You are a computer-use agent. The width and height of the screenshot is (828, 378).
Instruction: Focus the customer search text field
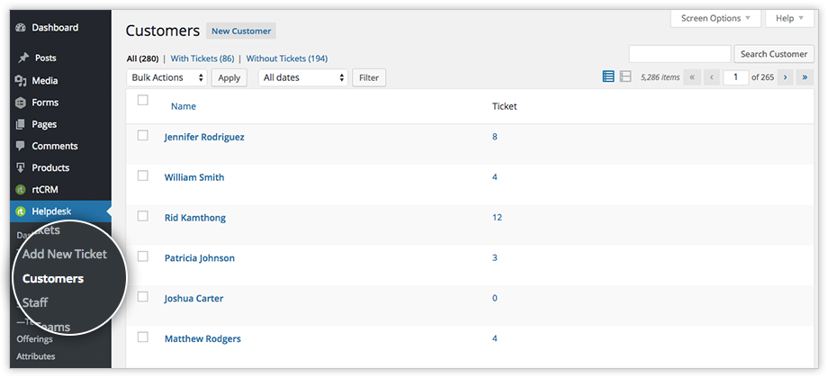pyautogui.click(x=679, y=54)
